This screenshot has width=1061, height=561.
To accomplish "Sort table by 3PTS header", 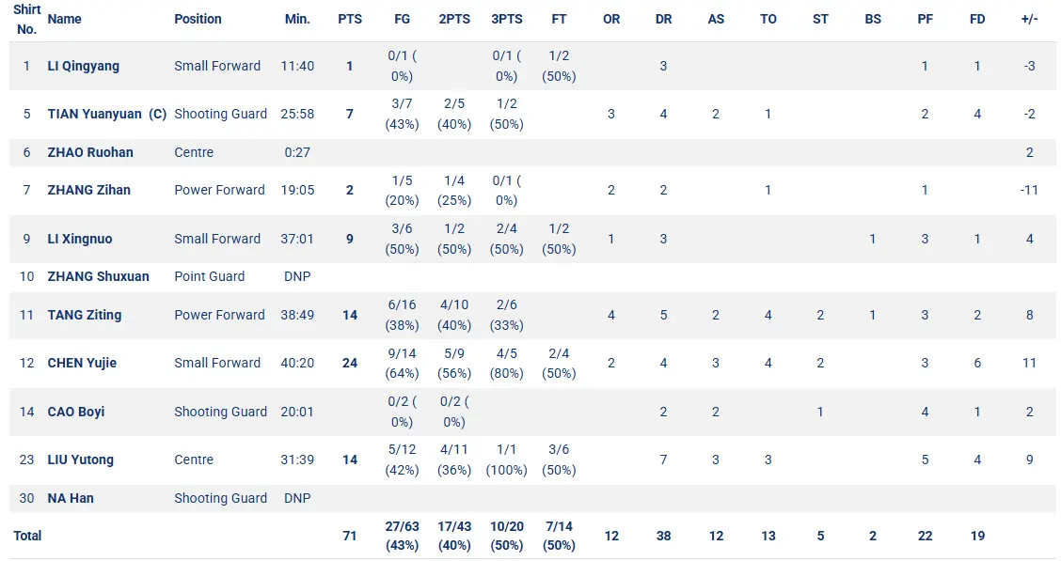I will point(507,19).
